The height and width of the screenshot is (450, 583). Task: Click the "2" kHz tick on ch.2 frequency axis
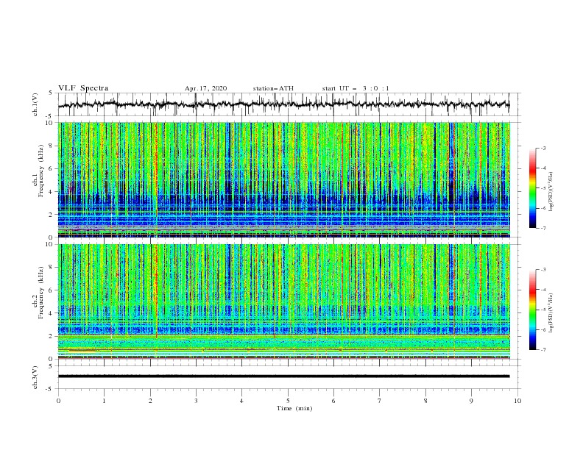(x=52, y=336)
